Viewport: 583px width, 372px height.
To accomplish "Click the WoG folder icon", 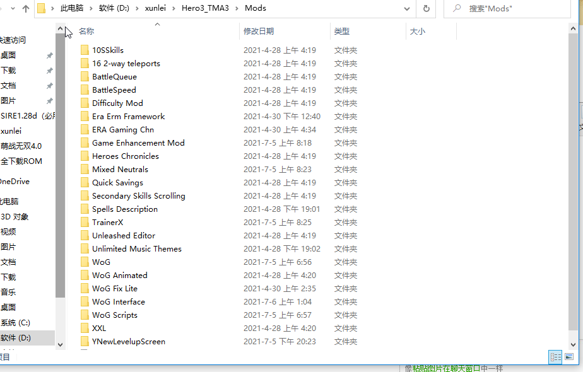I will point(85,262).
